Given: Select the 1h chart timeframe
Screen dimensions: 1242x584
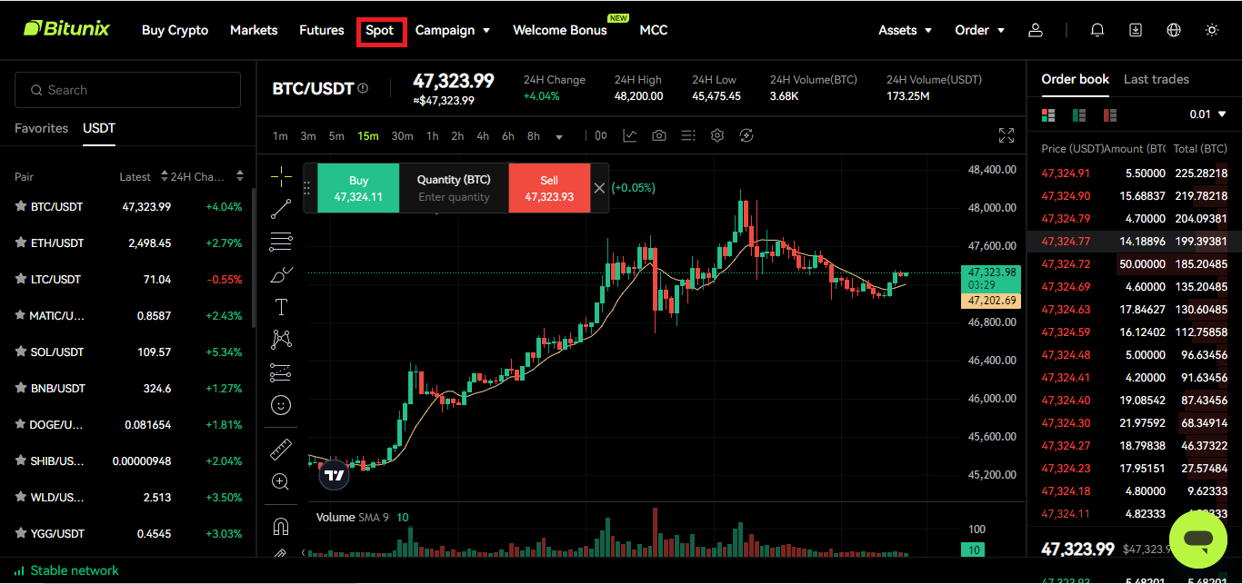Looking at the screenshot, I should [432, 136].
